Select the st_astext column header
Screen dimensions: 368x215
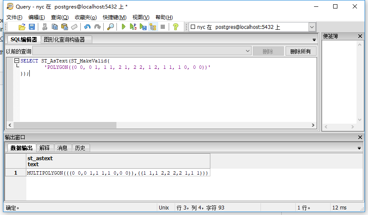tap(118, 161)
